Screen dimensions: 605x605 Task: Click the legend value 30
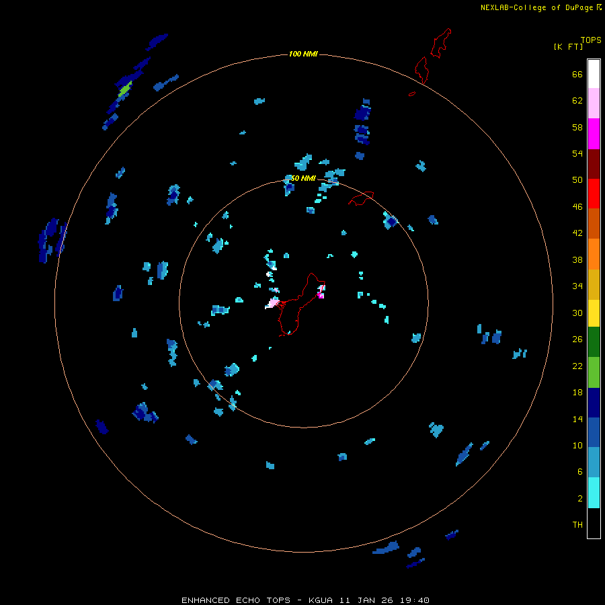tap(577, 313)
